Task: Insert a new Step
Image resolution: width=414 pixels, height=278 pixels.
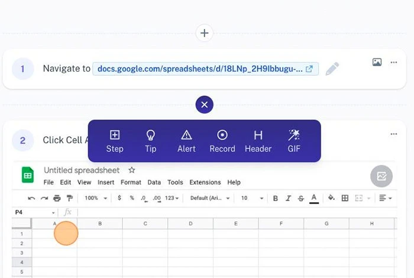Action: click(x=115, y=141)
